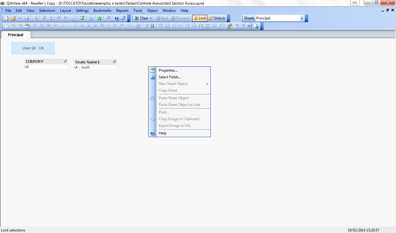Open Help Topics blue question mark icon

point(117,18)
